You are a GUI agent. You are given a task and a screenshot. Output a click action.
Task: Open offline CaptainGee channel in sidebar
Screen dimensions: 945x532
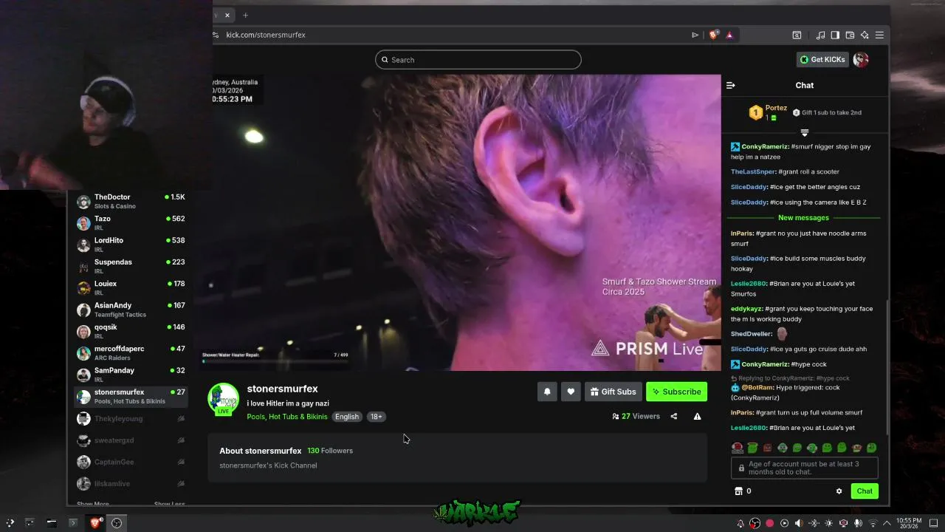pos(131,462)
